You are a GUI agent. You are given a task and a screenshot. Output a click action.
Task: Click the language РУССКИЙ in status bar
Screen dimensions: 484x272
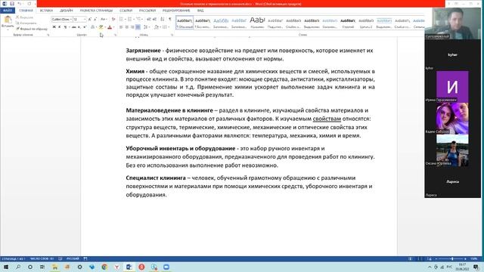pyautogui.click(x=73, y=258)
